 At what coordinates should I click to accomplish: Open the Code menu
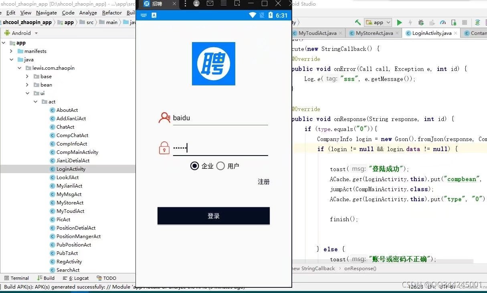tap(68, 13)
